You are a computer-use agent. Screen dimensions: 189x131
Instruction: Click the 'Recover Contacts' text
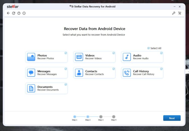coord(94,74)
